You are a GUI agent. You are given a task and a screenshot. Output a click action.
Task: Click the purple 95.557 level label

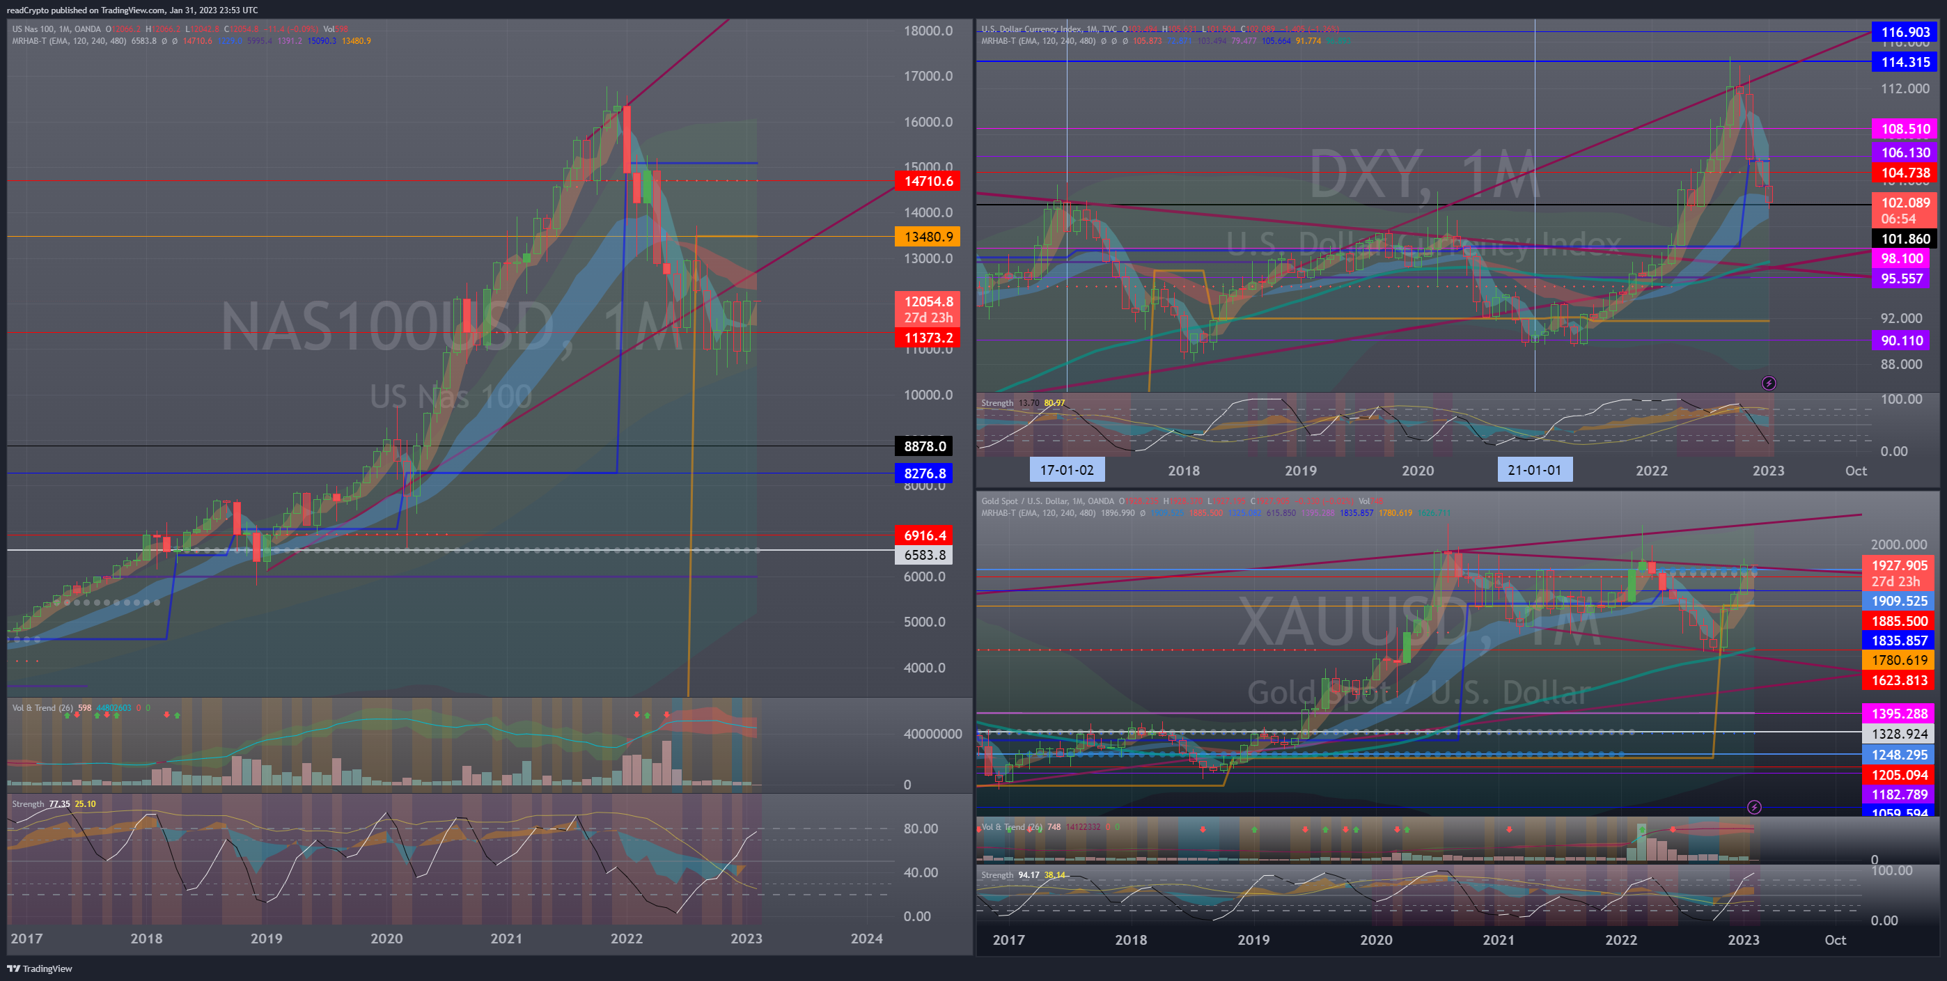1900,279
